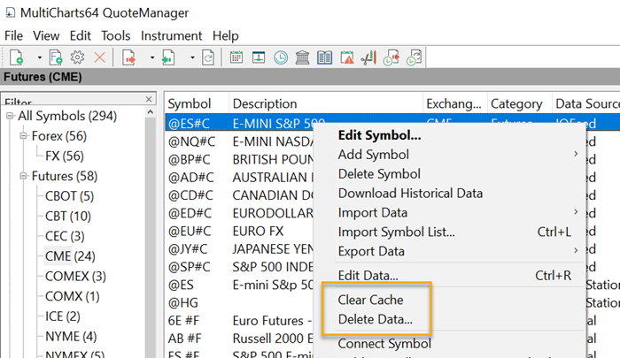Click the calendar grid toolbar icon
The width and height of the screenshot is (620, 358).
coord(236,57)
